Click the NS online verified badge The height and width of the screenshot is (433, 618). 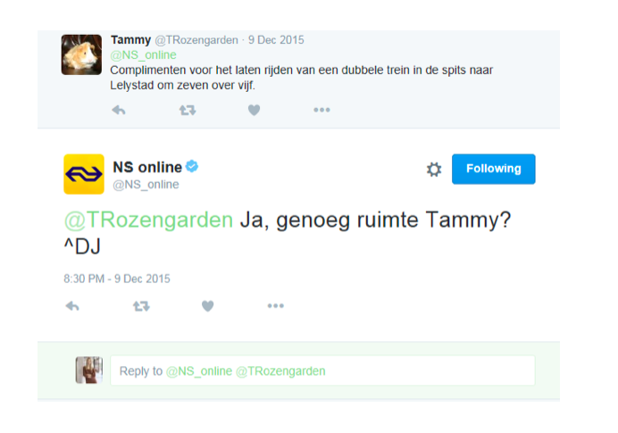[192, 167]
